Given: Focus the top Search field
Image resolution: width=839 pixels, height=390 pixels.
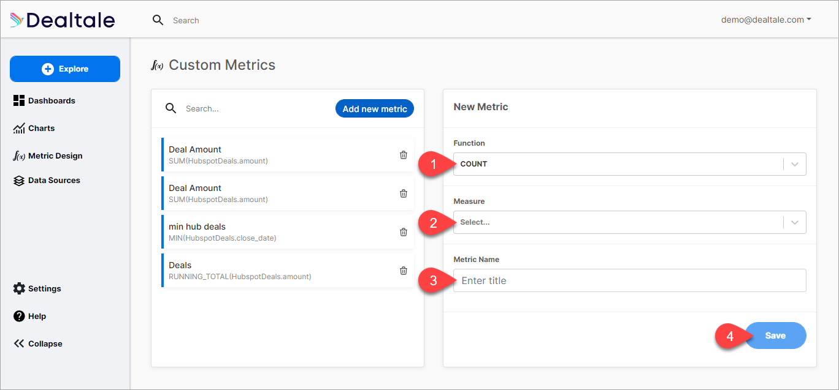Looking at the screenshot, I should click(186, 20).
